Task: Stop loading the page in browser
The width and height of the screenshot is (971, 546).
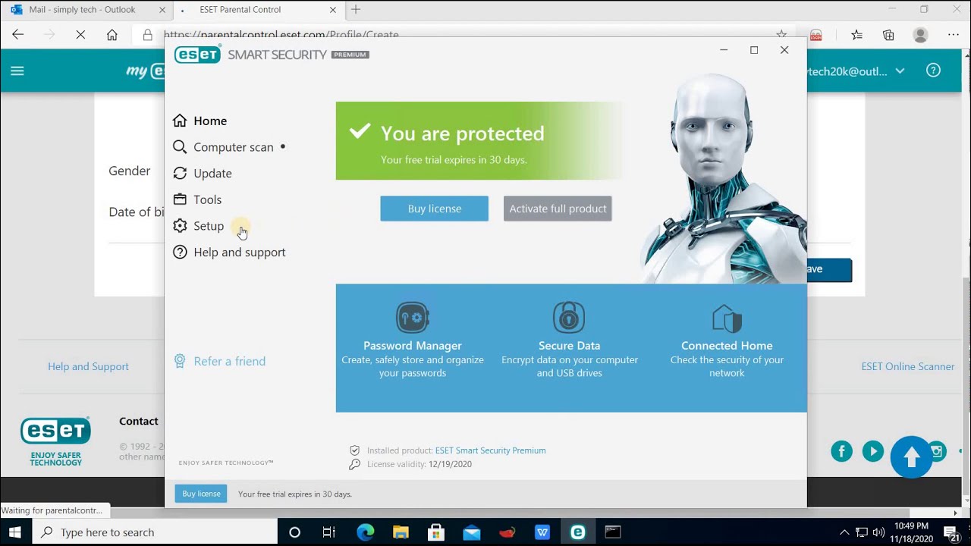Action: 80,35
